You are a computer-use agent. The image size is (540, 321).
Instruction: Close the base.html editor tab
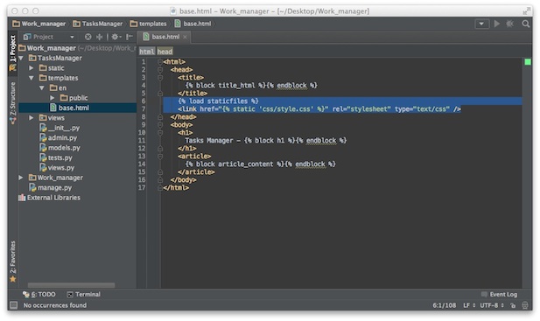185,37
